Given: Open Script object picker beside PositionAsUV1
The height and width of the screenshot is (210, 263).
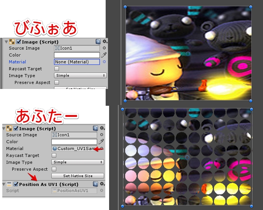Looking at the screenshot, I should coord(101,191).
